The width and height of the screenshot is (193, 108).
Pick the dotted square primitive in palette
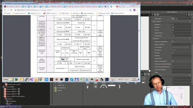[96, 87]
